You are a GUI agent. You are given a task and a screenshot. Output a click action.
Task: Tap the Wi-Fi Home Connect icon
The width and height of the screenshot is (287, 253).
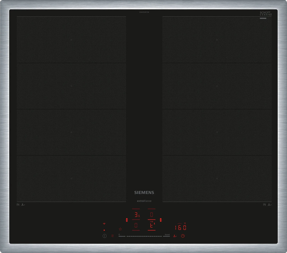pyautogui.click(x=104, y=224)
